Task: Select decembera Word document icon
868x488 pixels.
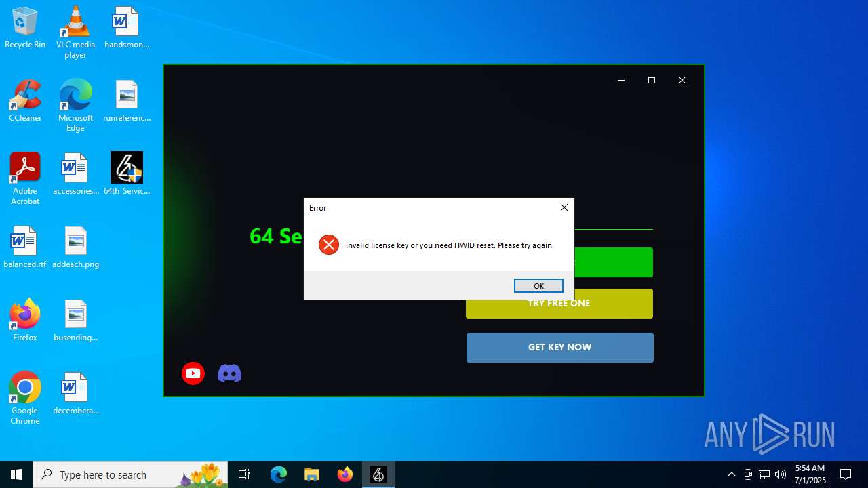Action: (x=75, y=394)
